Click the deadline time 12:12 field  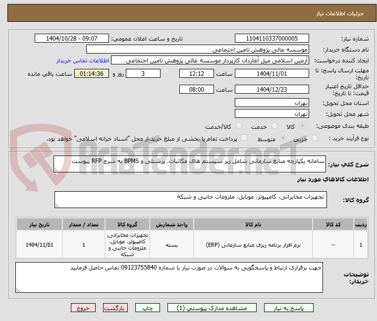click(x=197, y=74)
